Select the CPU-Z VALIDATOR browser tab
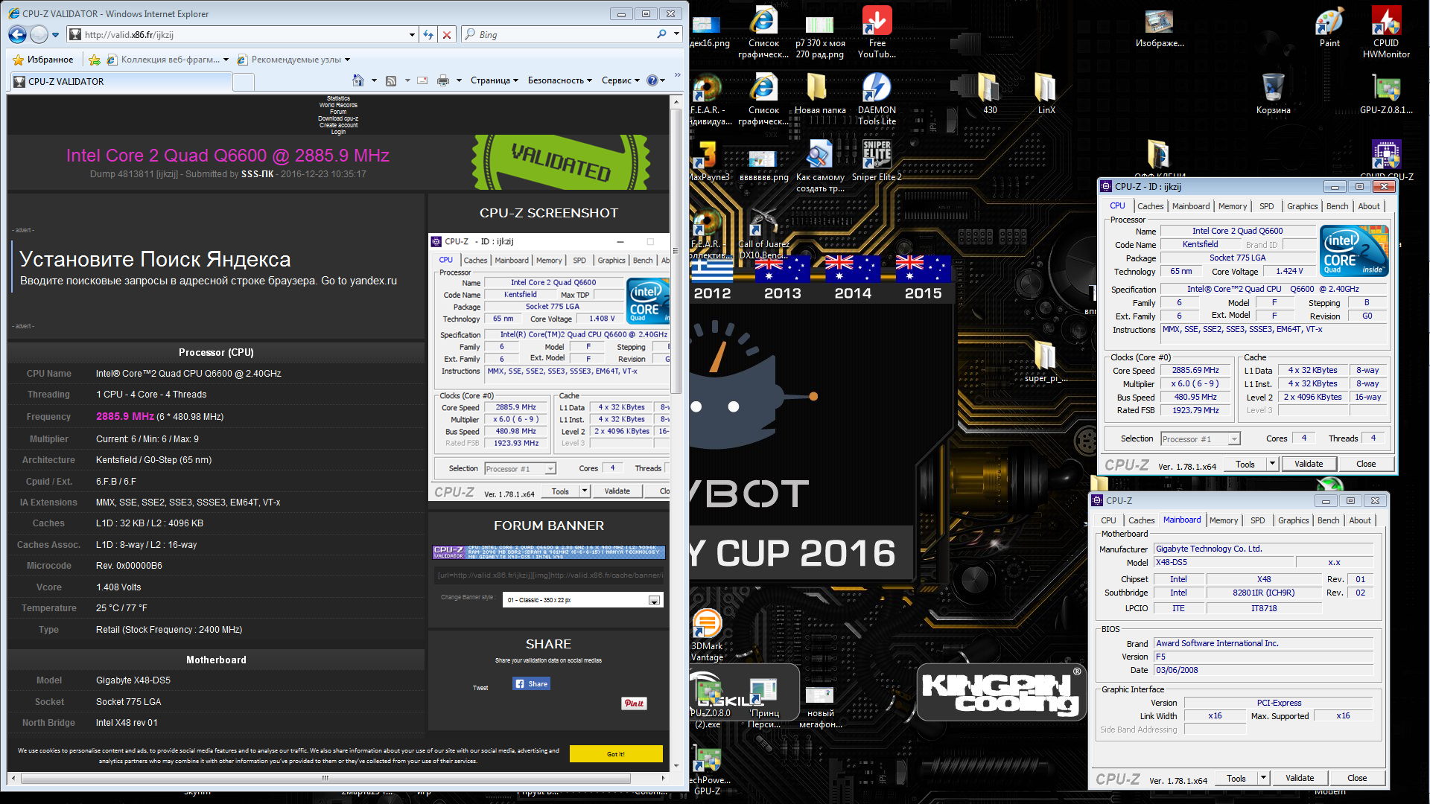Screen dimensions: 1430x804 point(121,82)
